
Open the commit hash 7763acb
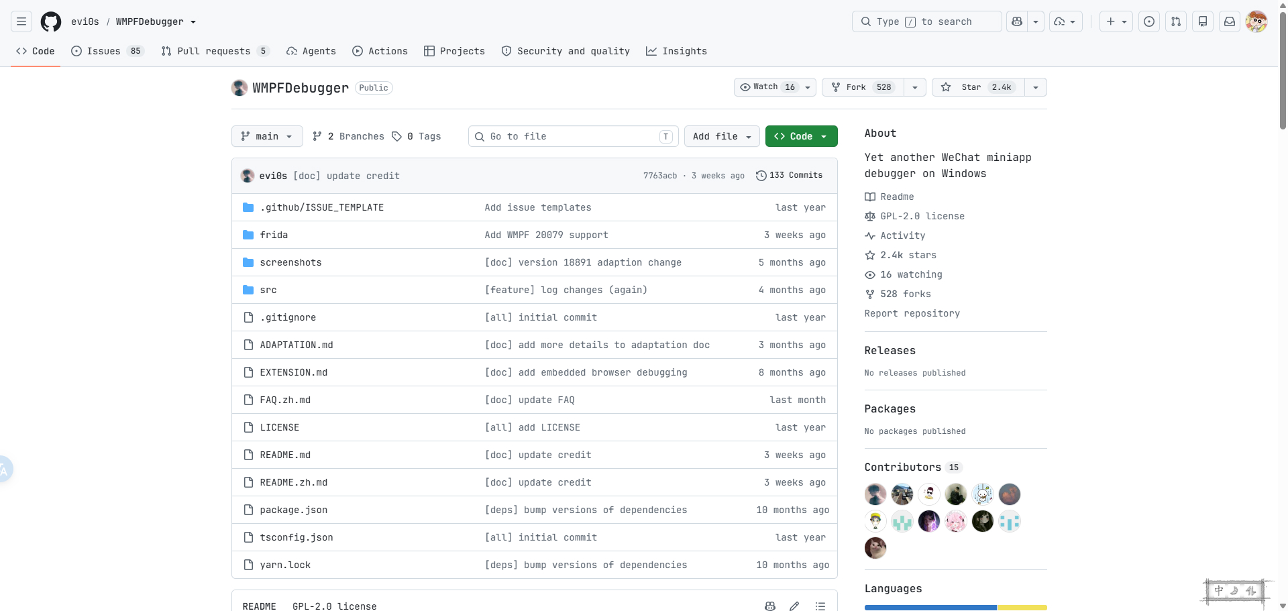660,176
